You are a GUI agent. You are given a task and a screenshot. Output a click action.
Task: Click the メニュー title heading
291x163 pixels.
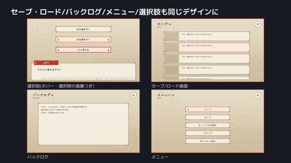(164, 95)
